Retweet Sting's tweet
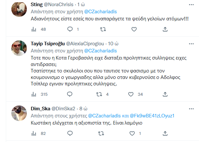 coord(103,29)
